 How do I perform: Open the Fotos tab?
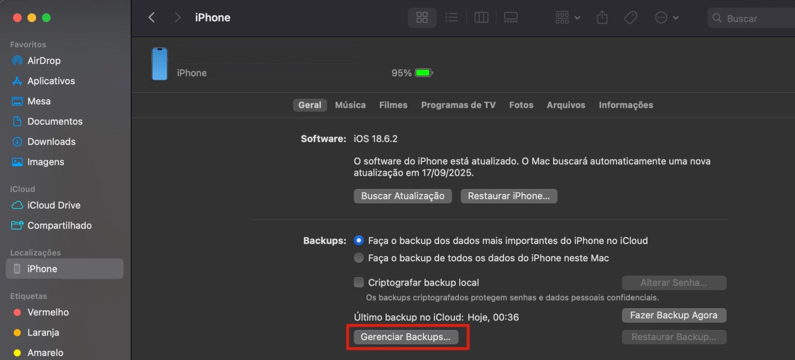tap(521, 105)
